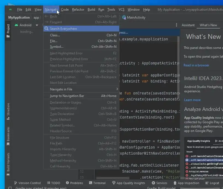Choose Jump to Navigation Bar
This screenshot has width=223, height=189.
81,96
